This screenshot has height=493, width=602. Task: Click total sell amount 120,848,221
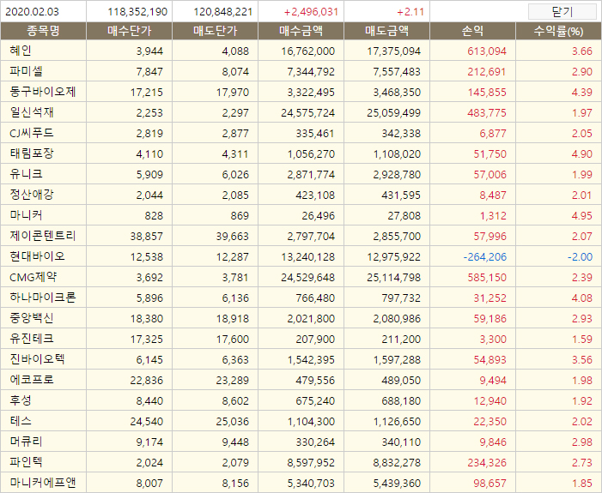tap(223, 12)
